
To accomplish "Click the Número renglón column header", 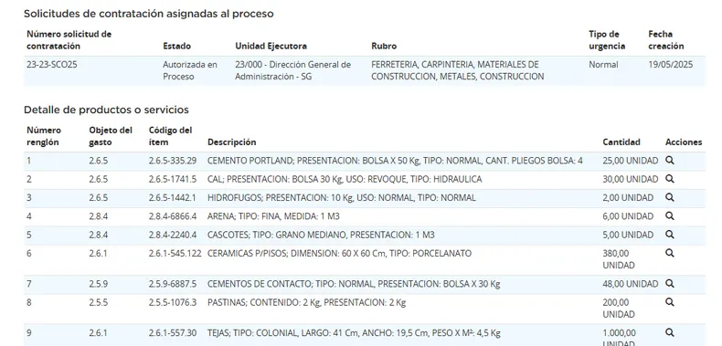I will pyautogui.click(x=44, y=136).
